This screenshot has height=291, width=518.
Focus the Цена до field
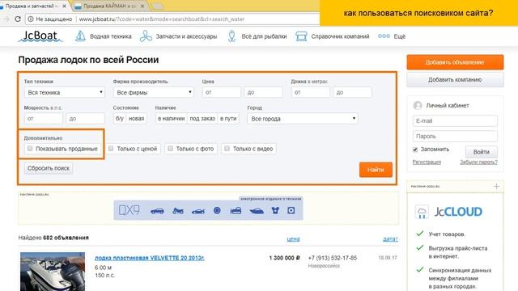(263, 92)
